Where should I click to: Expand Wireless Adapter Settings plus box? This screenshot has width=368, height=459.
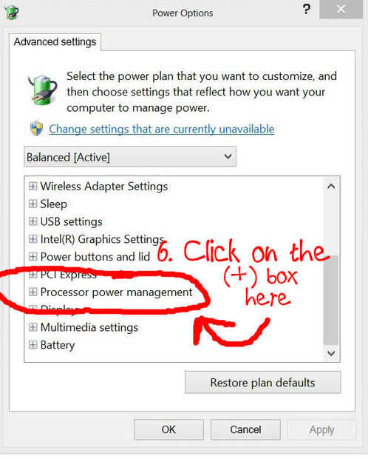tap(33, 186)
